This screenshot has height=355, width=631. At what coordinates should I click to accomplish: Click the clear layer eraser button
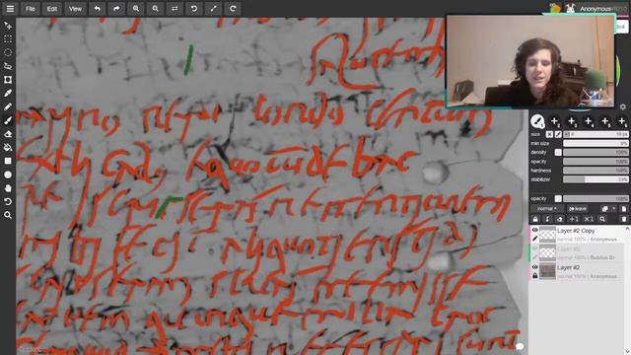click(560, 219)
